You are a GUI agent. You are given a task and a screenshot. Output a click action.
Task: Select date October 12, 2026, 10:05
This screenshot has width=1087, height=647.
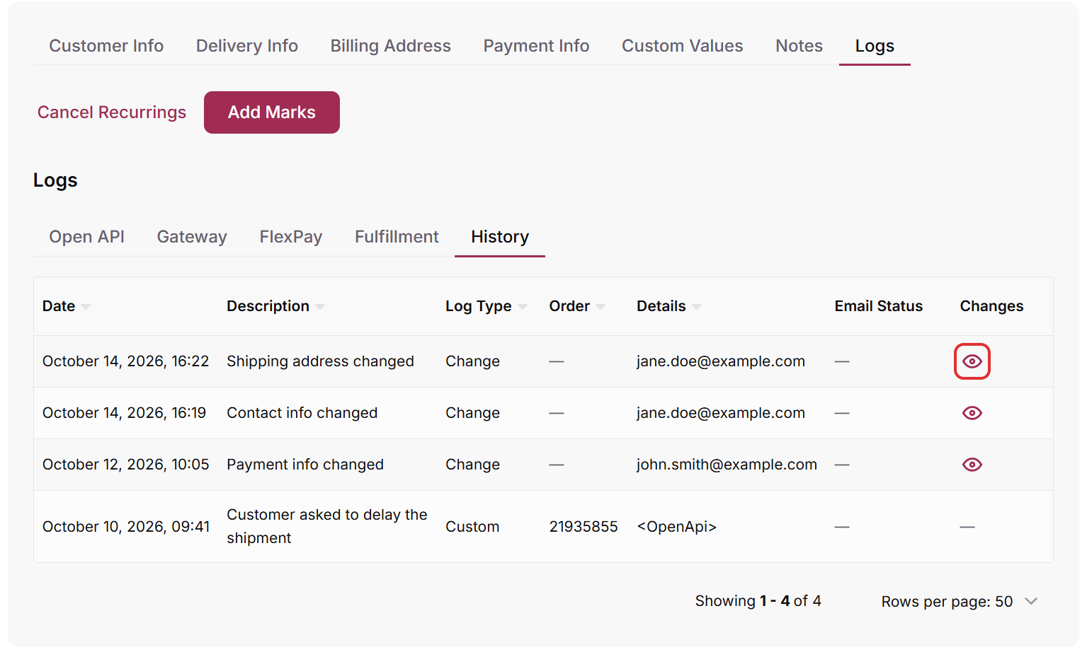click(x=125, y=465)
